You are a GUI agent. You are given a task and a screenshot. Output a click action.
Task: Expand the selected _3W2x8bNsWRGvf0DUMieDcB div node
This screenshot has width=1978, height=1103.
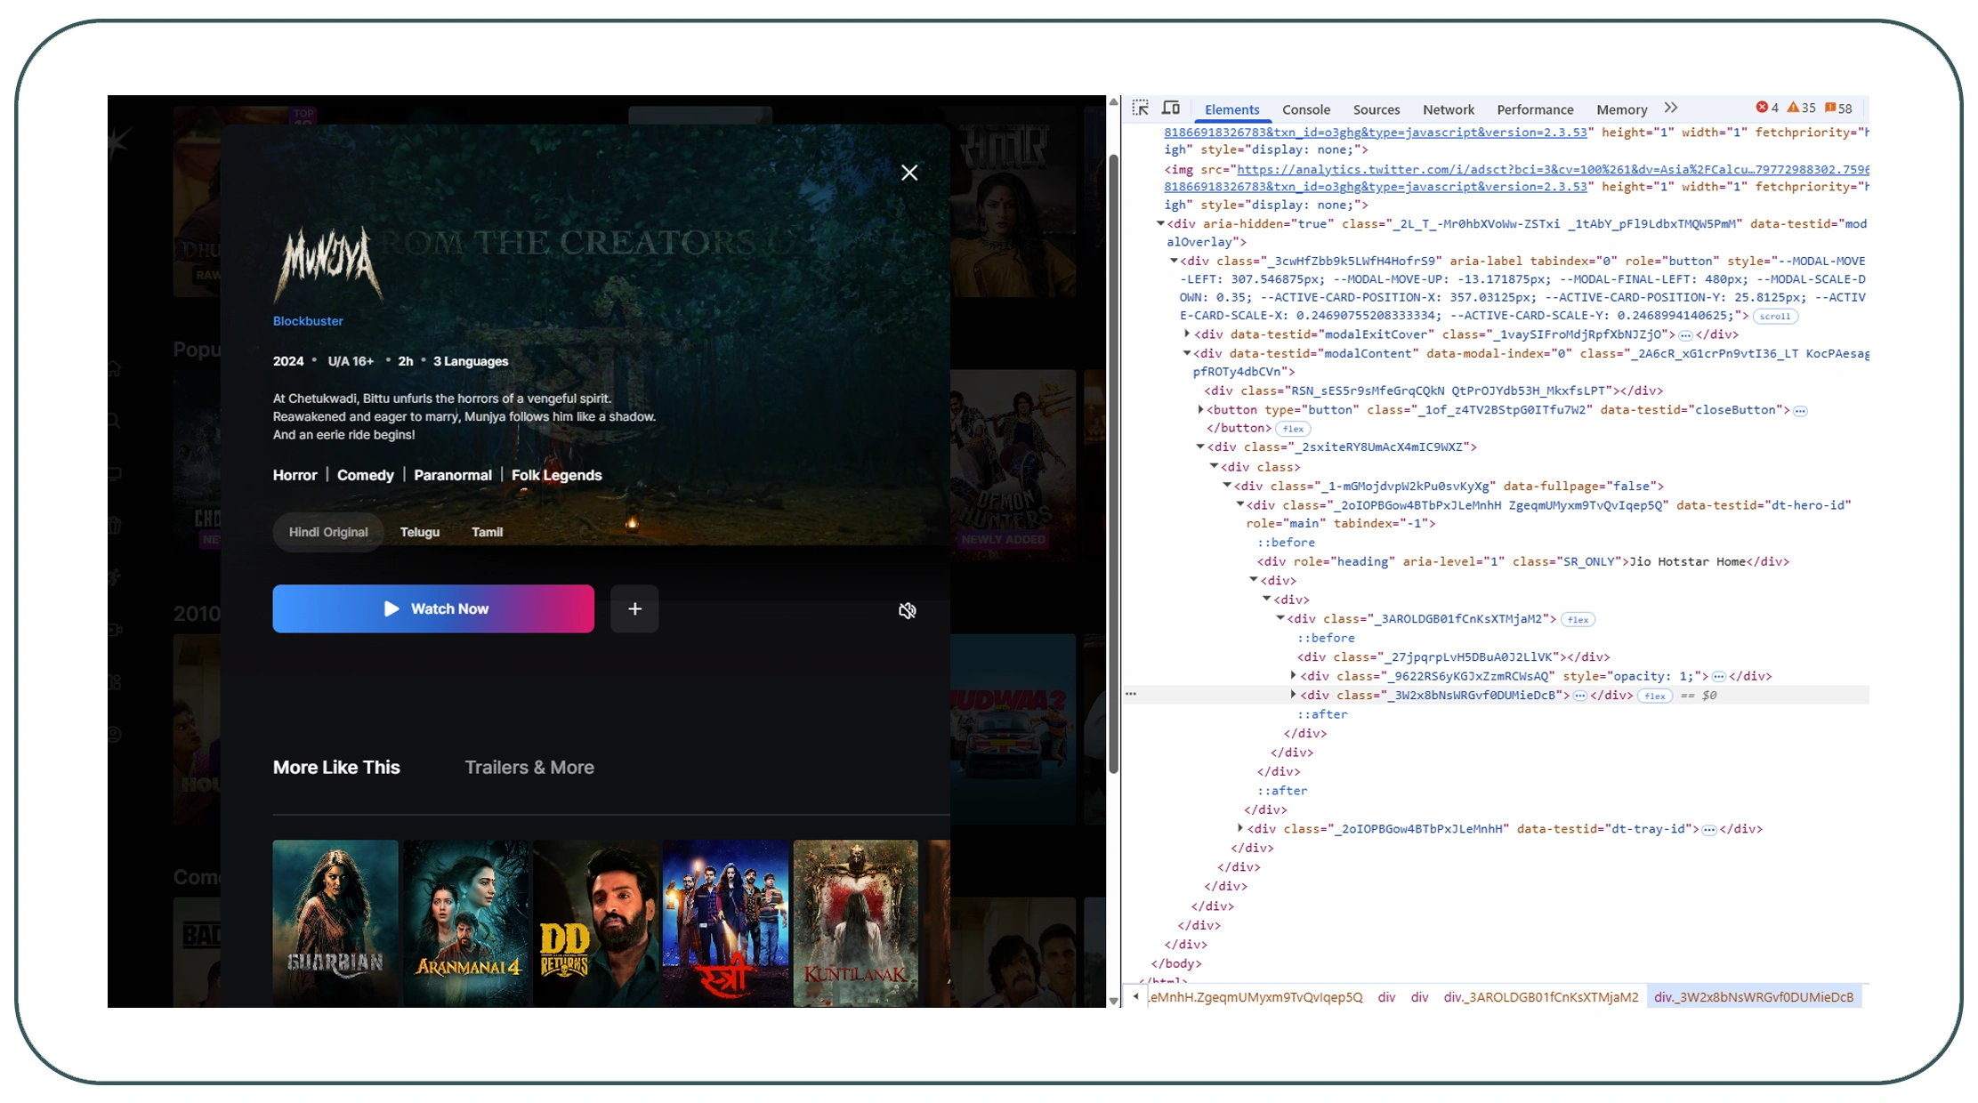[1294, 695]
